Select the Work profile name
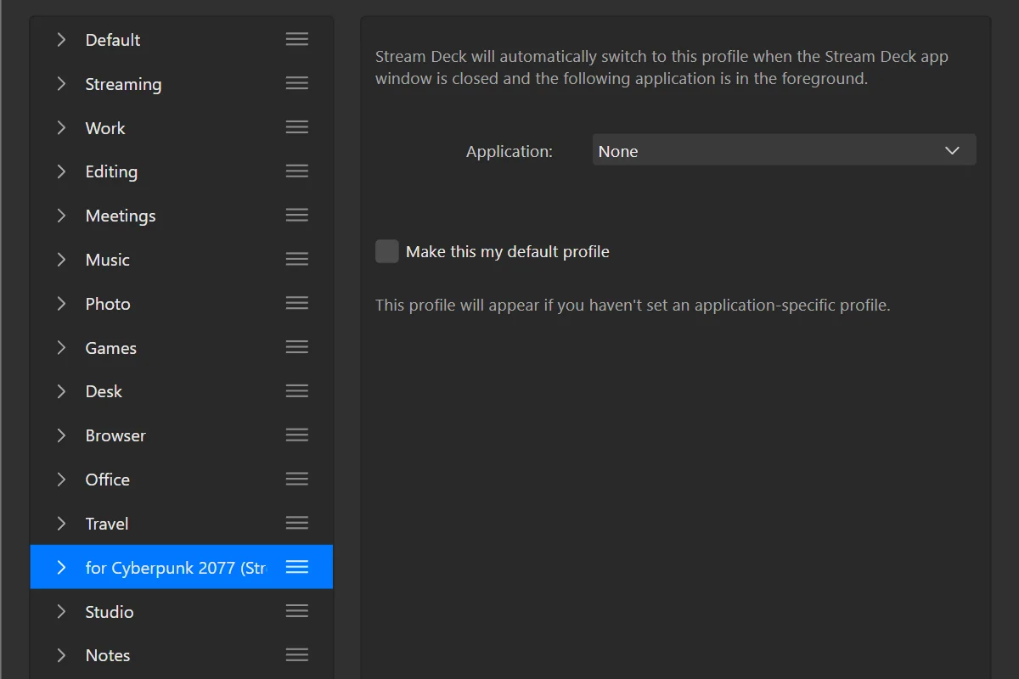1019x679 pixels. (105, 128)
